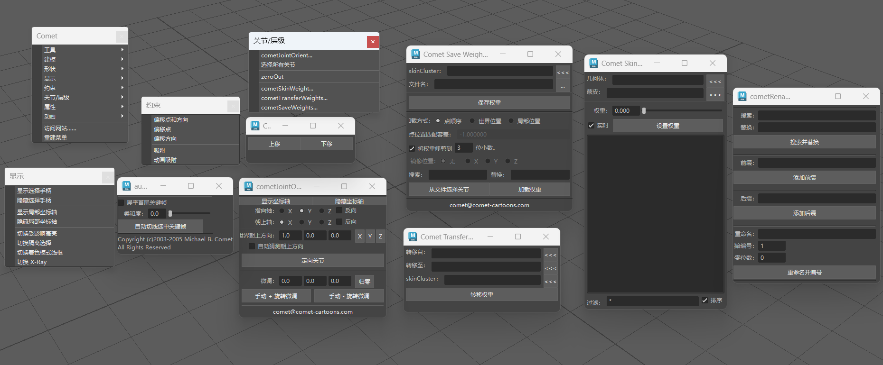The width and height of the screenshot is (883, 365).
Task: Click the Maya icon in the au... window
Action: coord(126,186)
